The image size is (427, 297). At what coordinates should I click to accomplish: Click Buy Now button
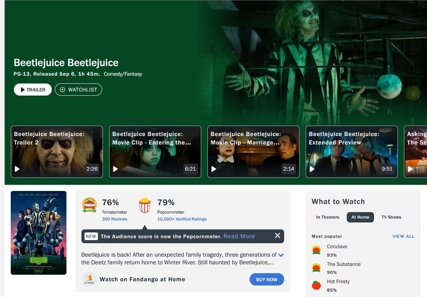point(266,280)
